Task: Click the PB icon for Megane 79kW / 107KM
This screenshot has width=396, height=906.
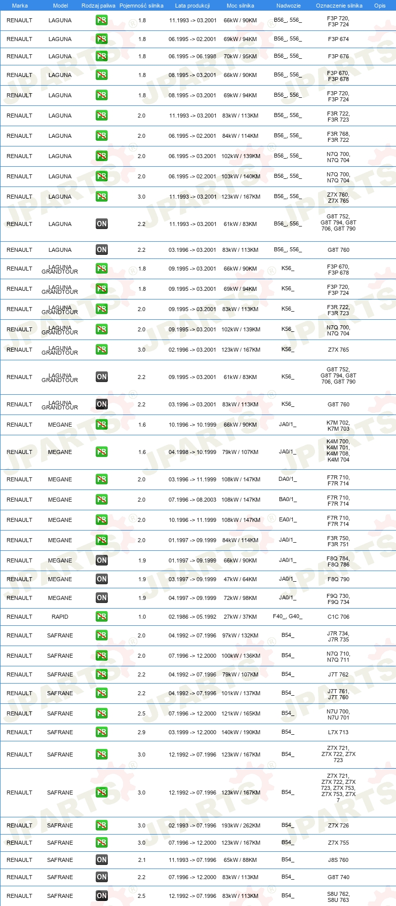Action: pyautogui.click(x=102, y=452)
